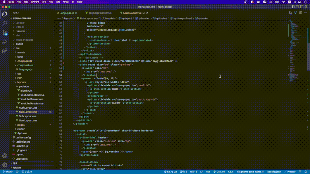Open the Manage gear icon

coord(5,164)
